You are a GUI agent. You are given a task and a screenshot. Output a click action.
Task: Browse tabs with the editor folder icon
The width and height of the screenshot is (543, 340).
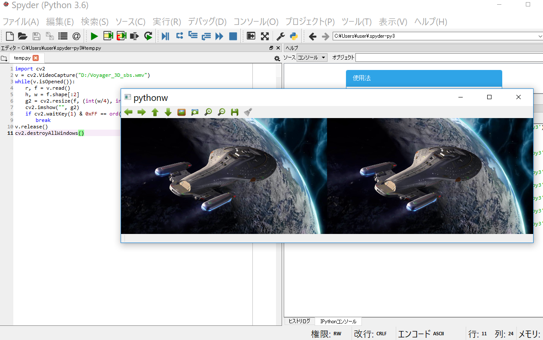4,58
